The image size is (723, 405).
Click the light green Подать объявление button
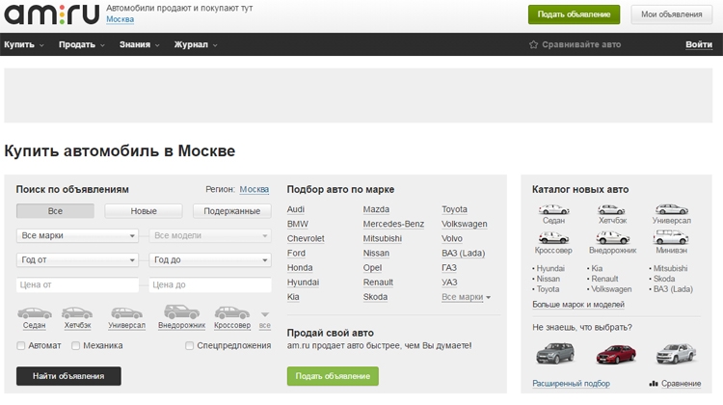tap(333, 376)
